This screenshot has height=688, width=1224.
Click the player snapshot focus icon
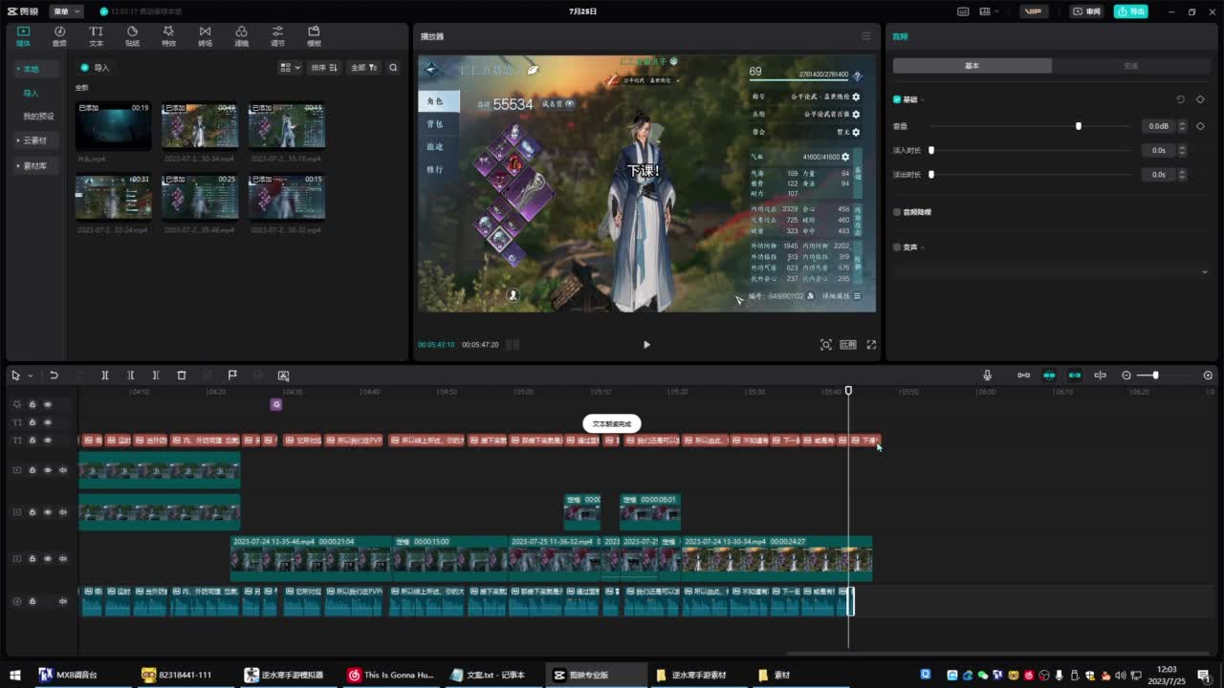point(826,345)
